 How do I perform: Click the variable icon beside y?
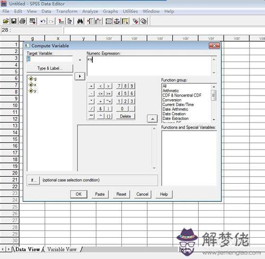pyautogui.click(x=31, y=91)
